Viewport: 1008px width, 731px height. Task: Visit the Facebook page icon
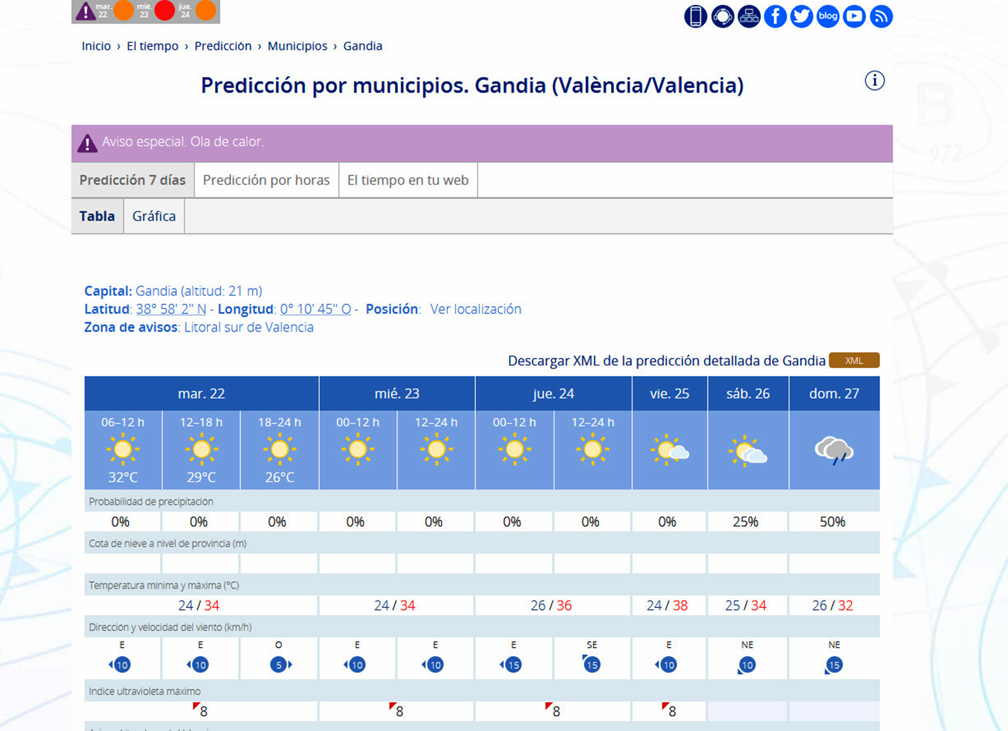coord(775,16)
